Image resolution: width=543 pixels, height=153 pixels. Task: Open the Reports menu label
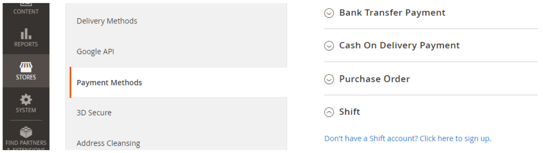tap(26, 44)
